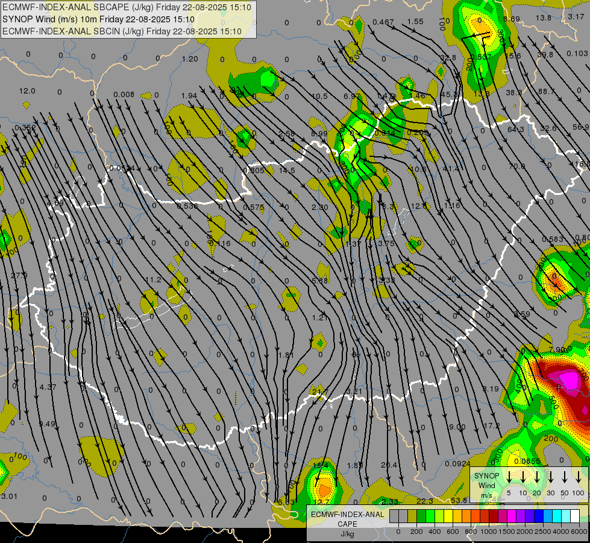Click the 'SYNOP' label in the wind legend

[x=486, y=476]
